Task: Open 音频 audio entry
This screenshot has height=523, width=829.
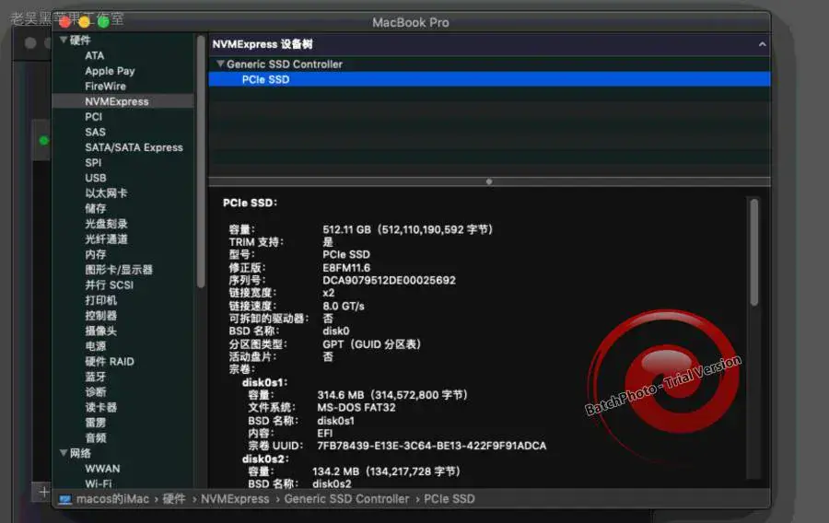Action: point(95,438)
